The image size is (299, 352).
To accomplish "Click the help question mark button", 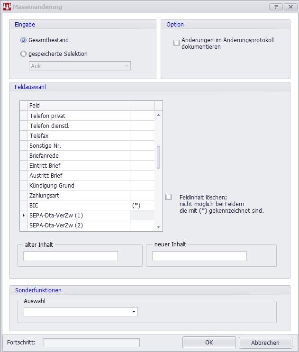I will [275, 7].
